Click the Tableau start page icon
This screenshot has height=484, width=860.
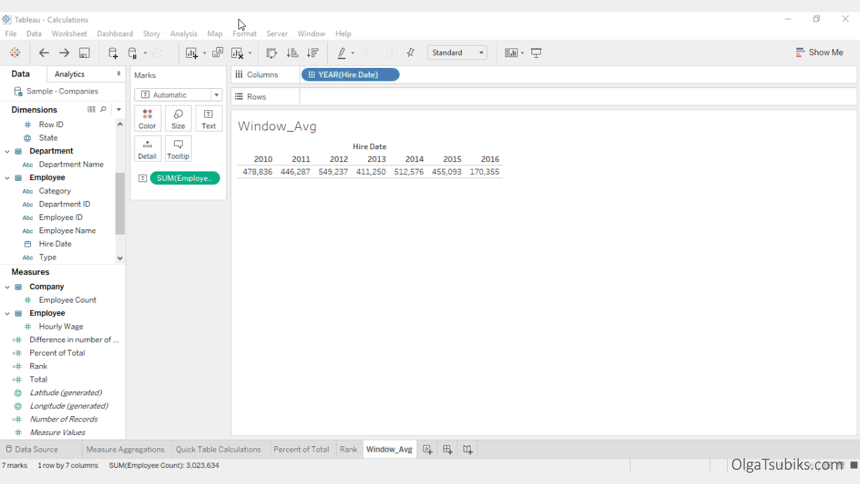click(x=15, y=52)
